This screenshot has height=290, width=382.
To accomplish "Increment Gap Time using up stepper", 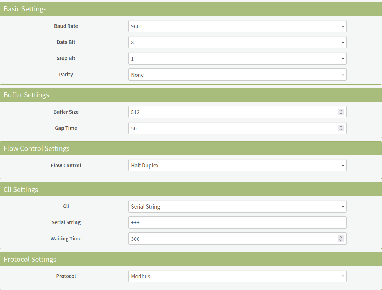I will [341, 127].
